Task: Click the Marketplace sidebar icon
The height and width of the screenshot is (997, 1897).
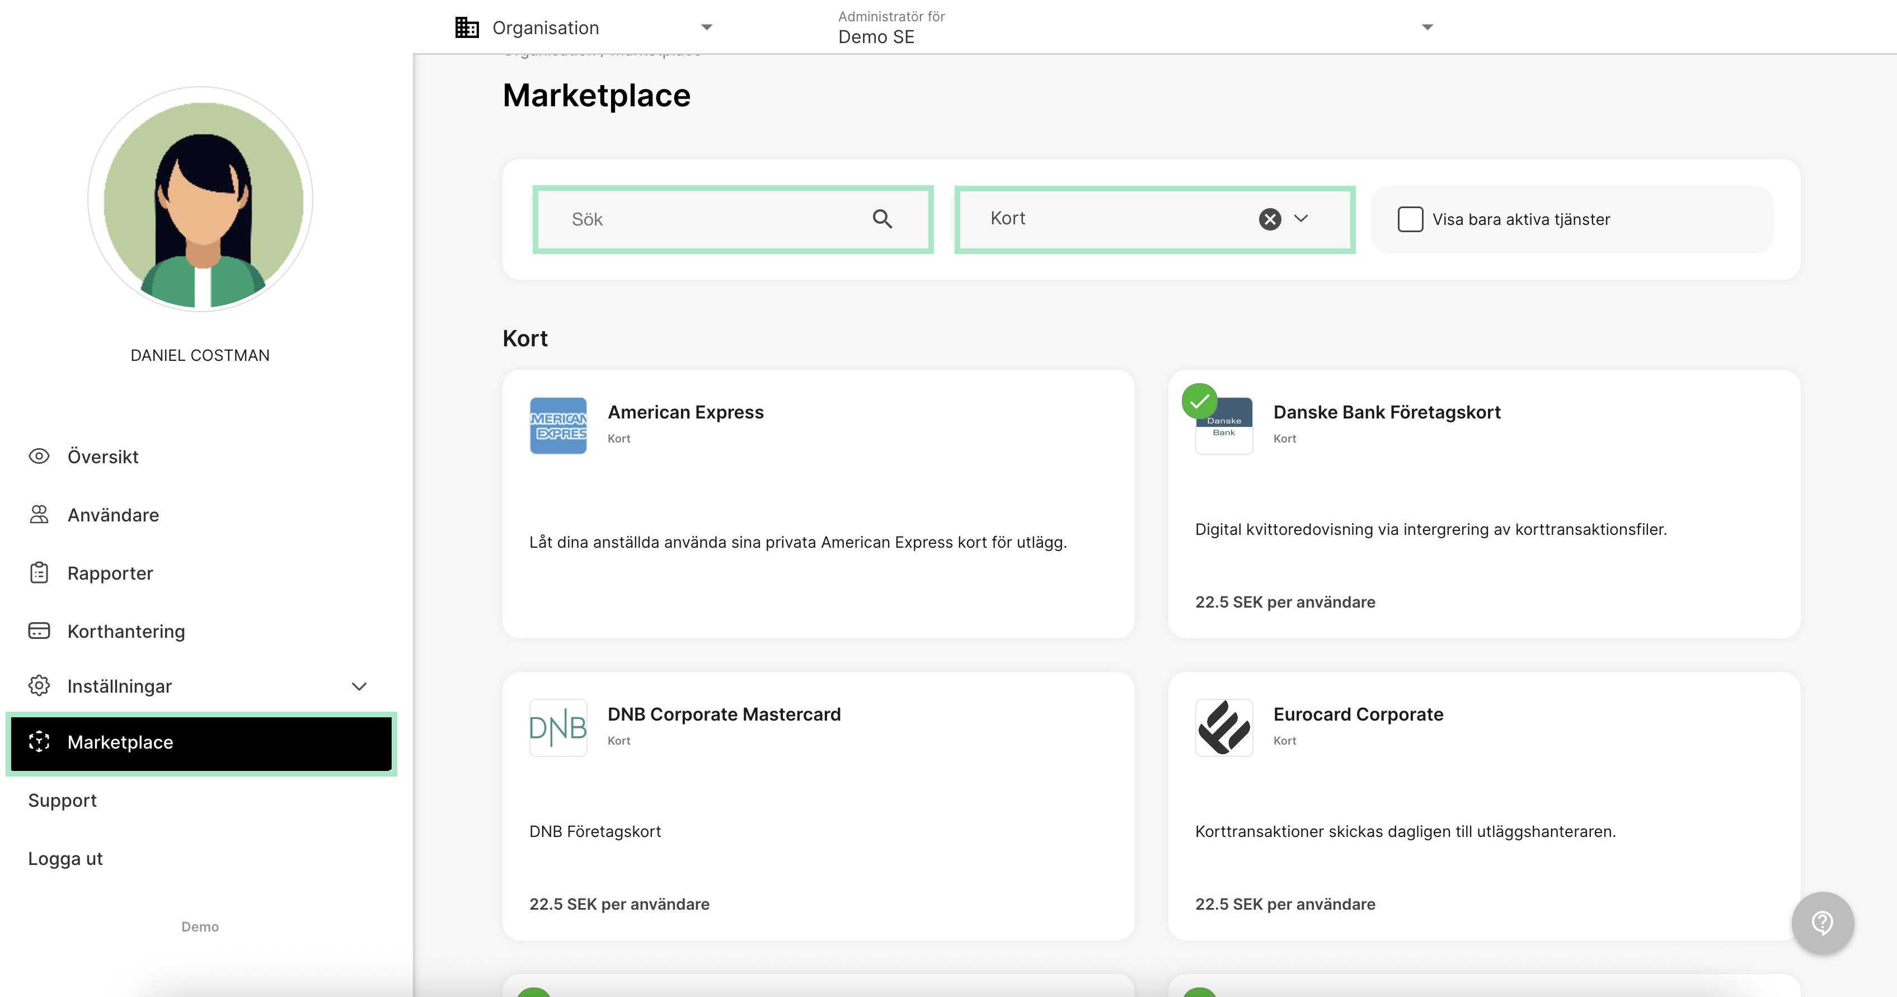Action: point(39,741)
